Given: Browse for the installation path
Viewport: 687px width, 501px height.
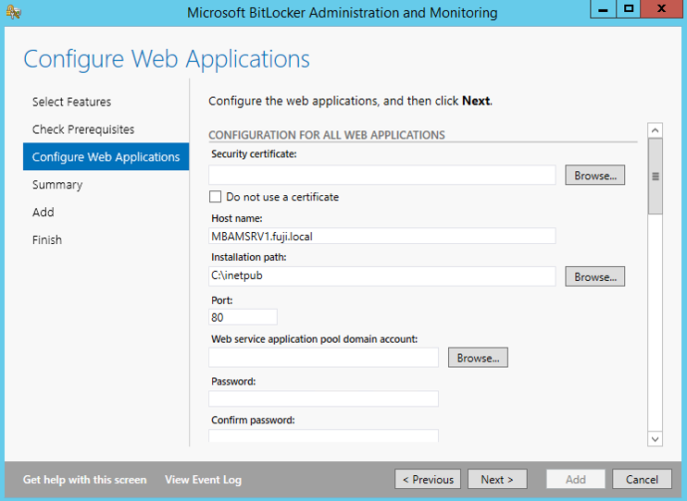Looking at the screenshot, I should (x=594, y=277).
